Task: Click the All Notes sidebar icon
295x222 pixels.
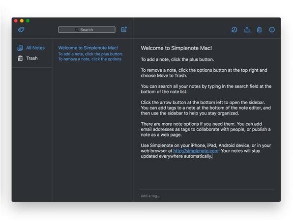Action: pos(20,48)
